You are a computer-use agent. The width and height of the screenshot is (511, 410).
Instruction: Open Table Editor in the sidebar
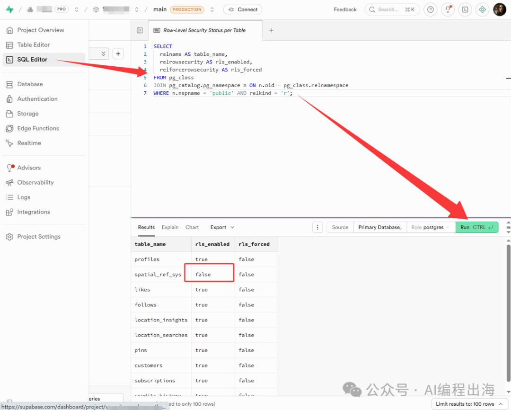[x=44, y=45]
